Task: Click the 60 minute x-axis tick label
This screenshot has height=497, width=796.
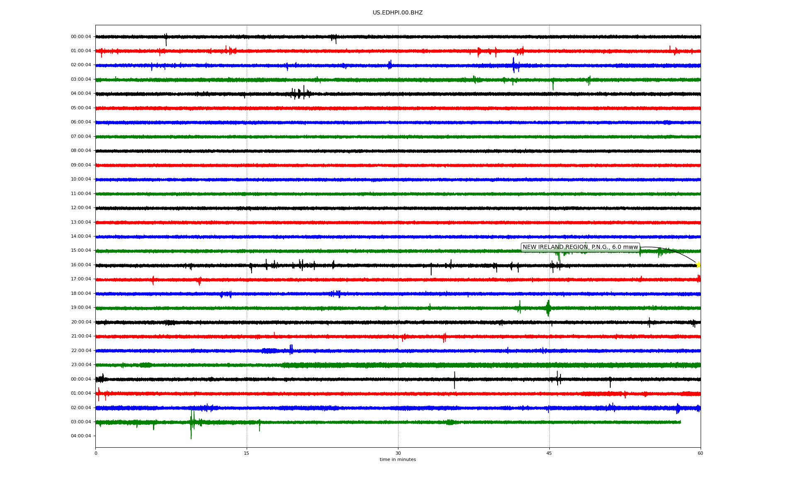Action: click(x=700, y=453)
